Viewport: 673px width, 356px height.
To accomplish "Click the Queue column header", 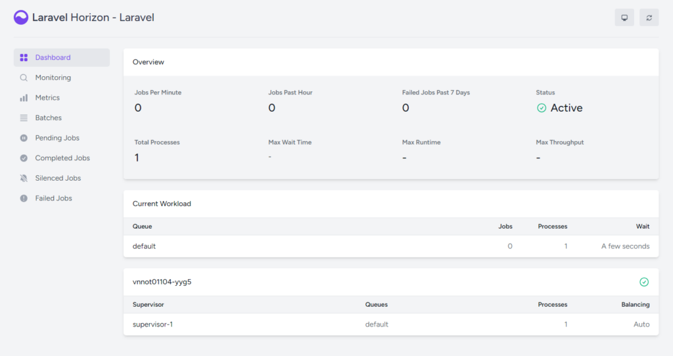I will (x=142, y=227).
